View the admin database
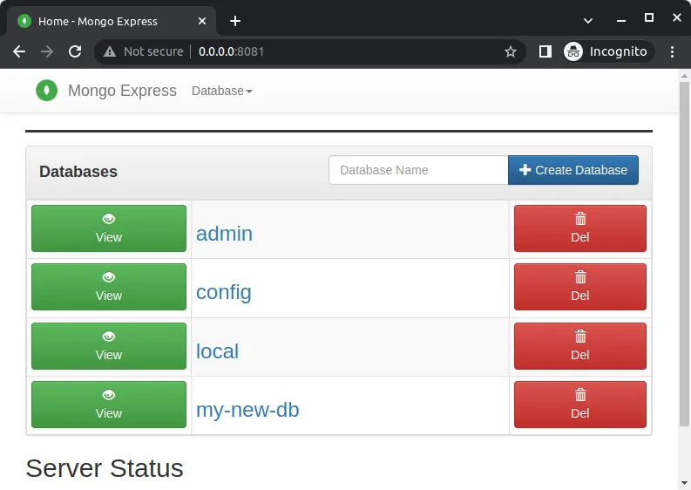 109,228
